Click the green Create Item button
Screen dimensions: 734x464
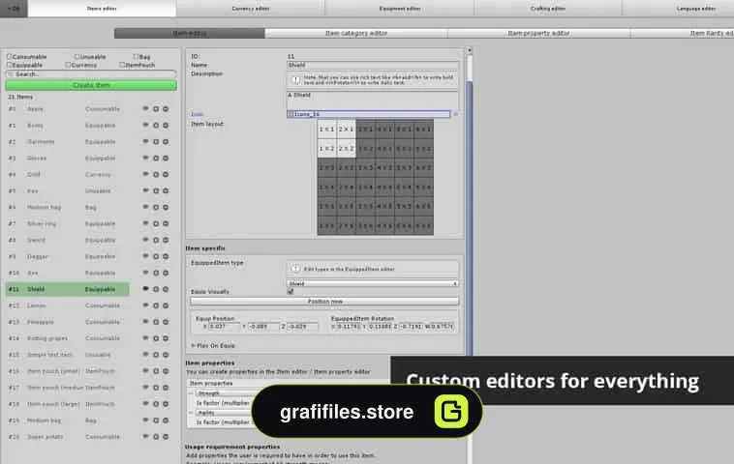point(91,85)
